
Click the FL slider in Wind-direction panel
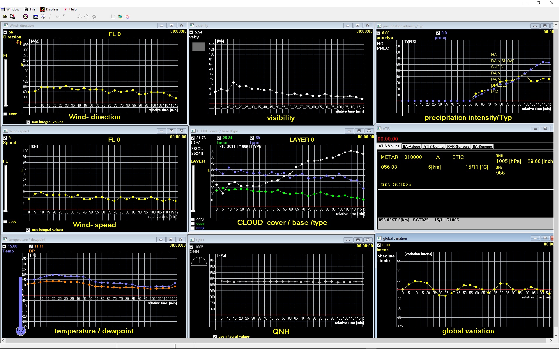6,83
